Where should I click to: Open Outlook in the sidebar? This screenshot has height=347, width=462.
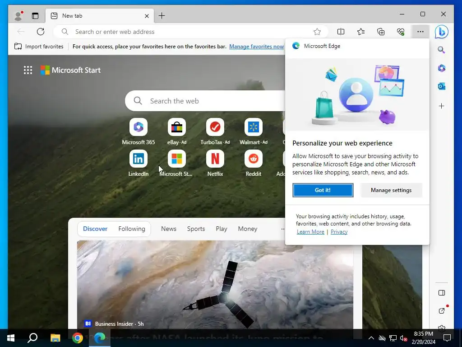(441, 86)
